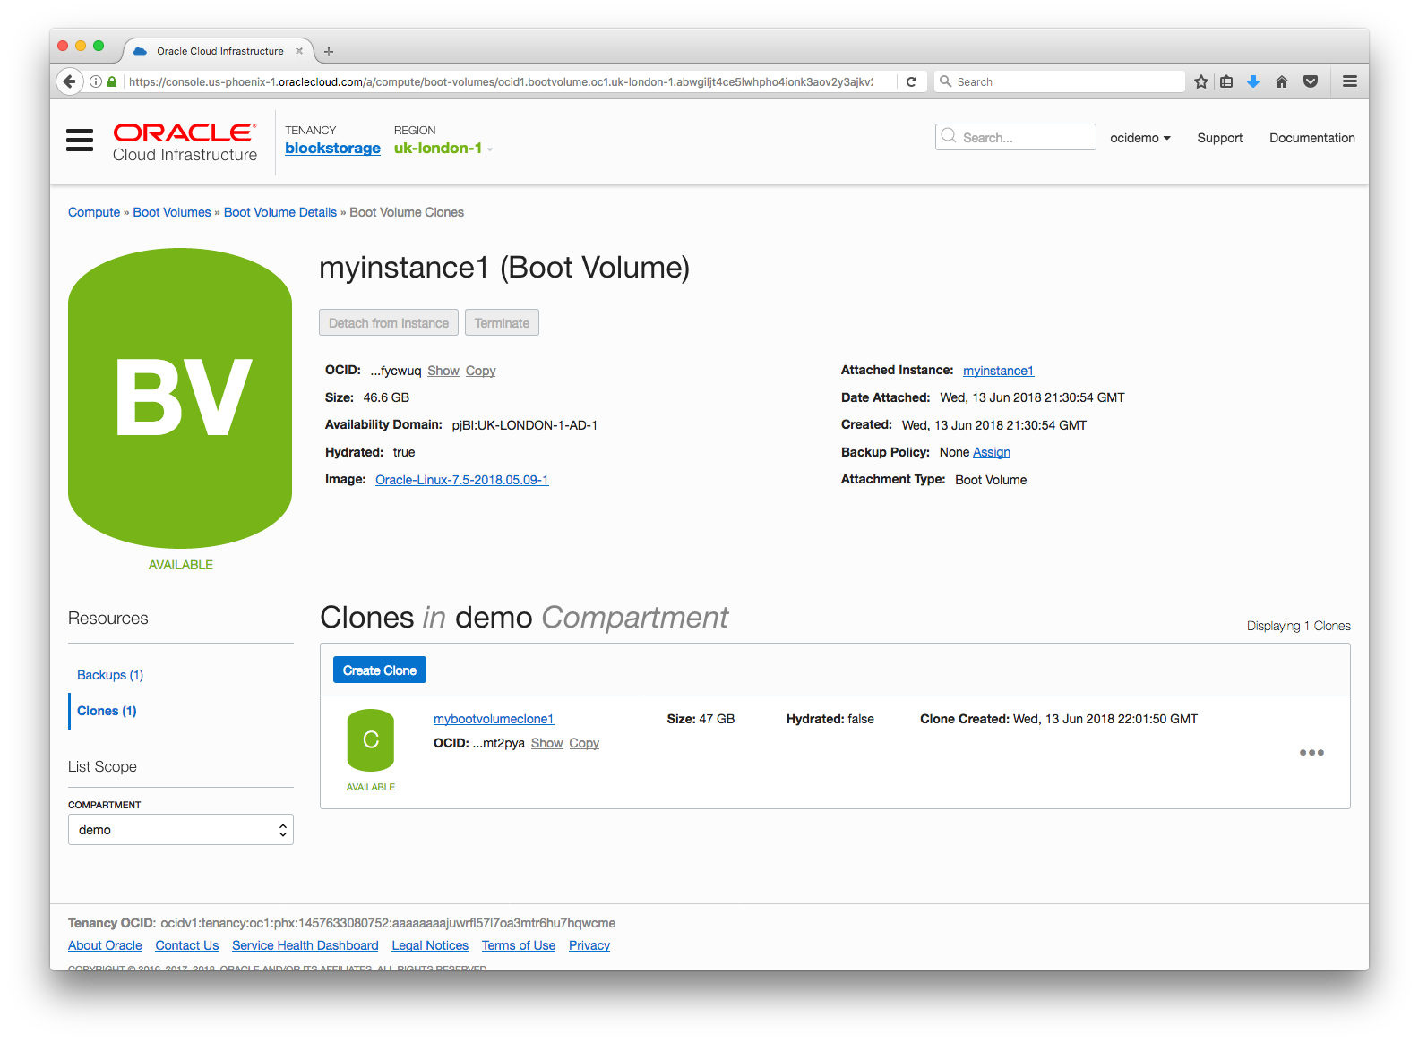The height and width of the screenshot is (1042, 1419).
Task: Open the Documentation link in header
Action: click(1312, 138)
